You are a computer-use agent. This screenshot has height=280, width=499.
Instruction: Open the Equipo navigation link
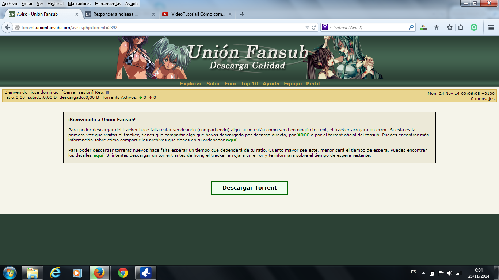coord(293,83)
